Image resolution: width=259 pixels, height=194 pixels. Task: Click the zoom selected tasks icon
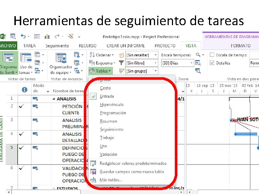click(198, 71)
